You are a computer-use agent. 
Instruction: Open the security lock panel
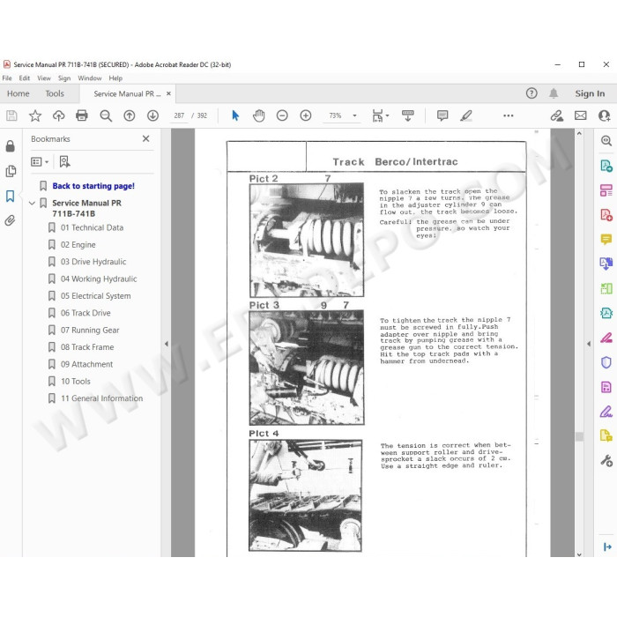click(11, 146)
